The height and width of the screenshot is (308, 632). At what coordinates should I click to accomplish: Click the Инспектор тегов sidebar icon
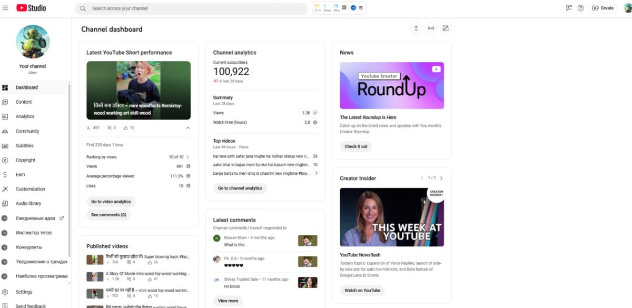pyautogui.click(x=5, y=232)
